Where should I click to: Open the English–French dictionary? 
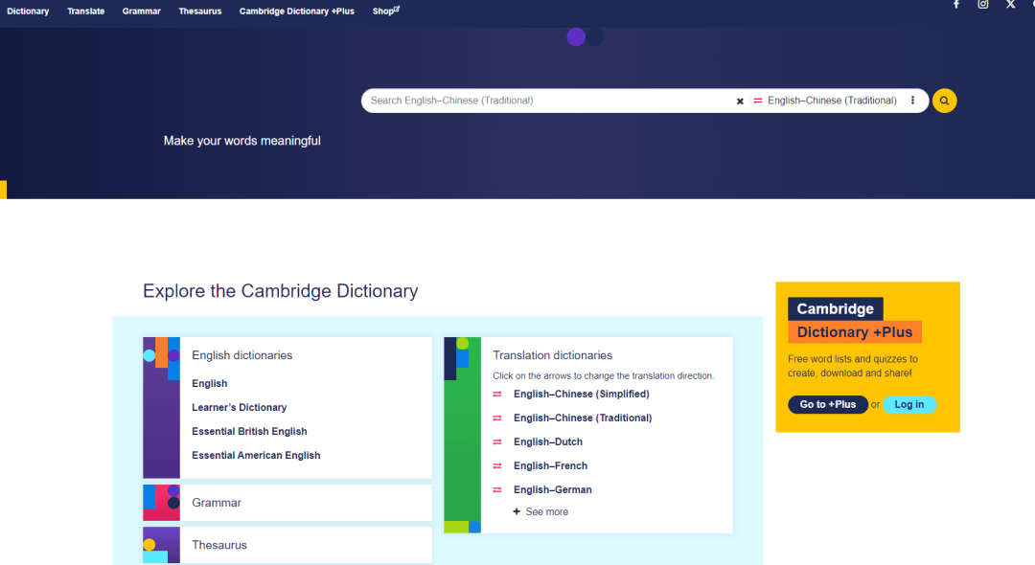(550, 466)
